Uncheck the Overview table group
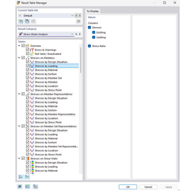Image resolution: width=195 pixels, height=191 pixels. click(x=23, y=46)
